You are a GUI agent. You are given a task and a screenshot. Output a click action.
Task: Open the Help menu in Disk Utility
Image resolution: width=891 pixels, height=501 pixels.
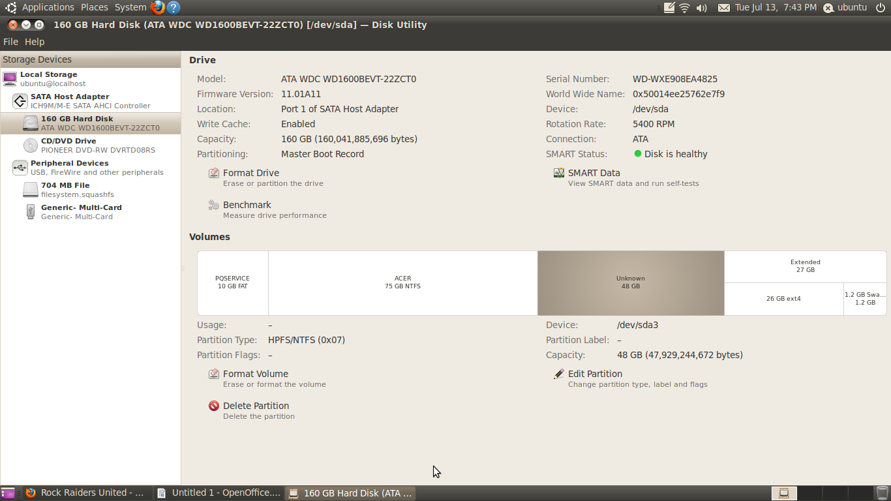click(35, 42)
